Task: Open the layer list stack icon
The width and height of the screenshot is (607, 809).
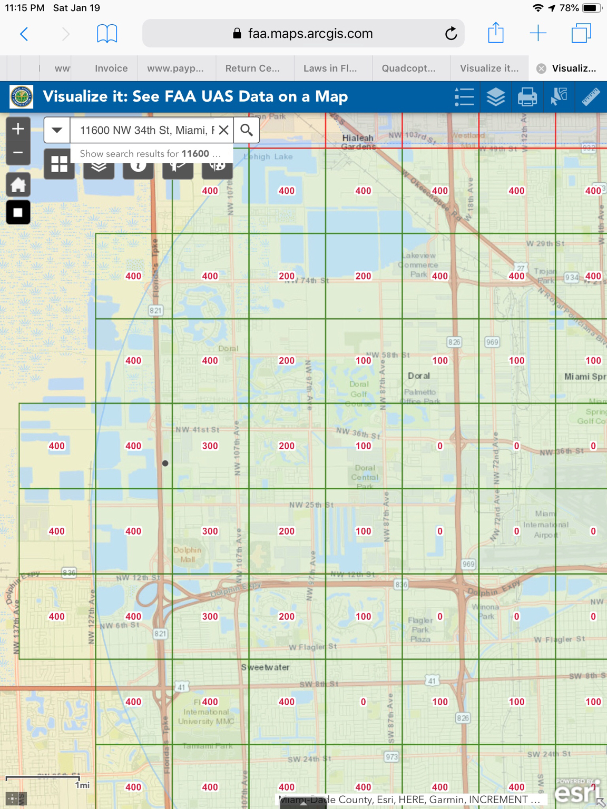Action: (x=496, y=97)
